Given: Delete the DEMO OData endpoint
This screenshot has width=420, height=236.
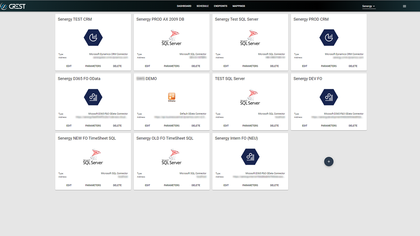Looking at the screenshot, I should point(196,126).
